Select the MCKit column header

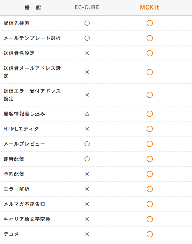(150, 7)
